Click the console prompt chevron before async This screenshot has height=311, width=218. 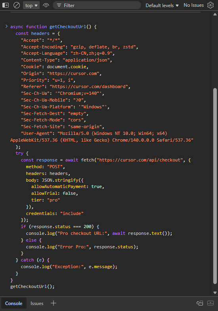coord(6,26)
